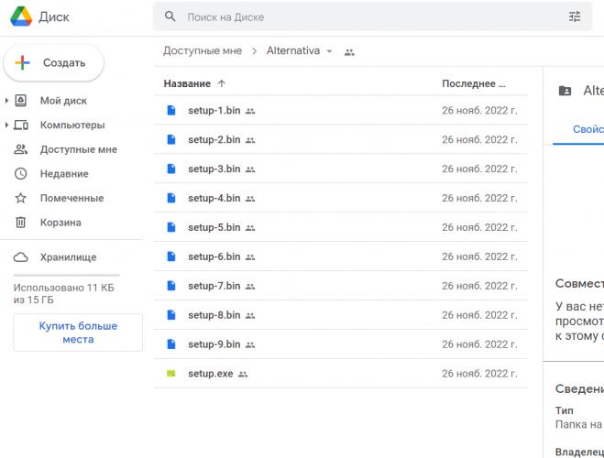Screen dimensions: 604x458
Task: Open the Alternativa folder dropdown
Action: point(329,51)
